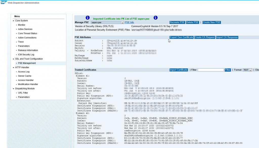259x148 pixels.
Task: Open Core Thread Status menu entry
Action: 27,33
